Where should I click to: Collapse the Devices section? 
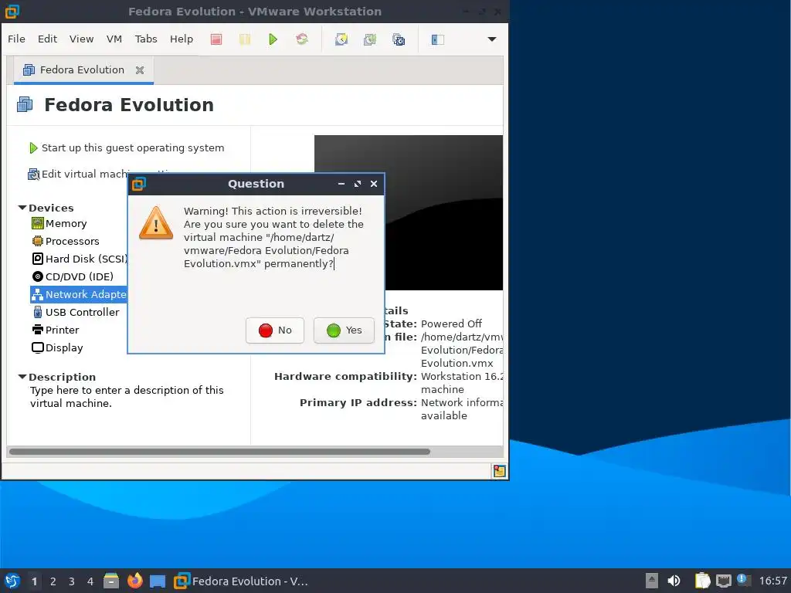[x=22, y=208]
